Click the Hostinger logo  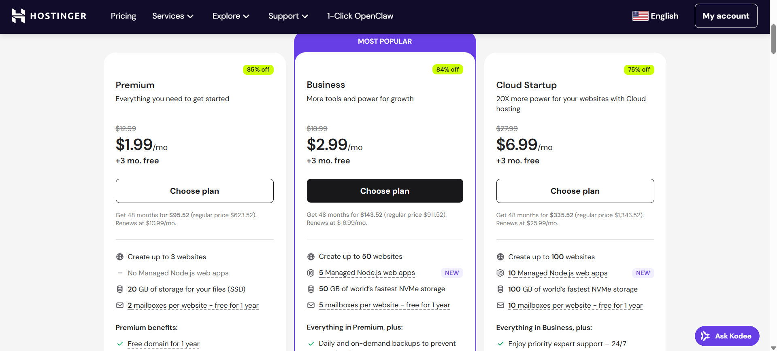(x=49, y=16)
